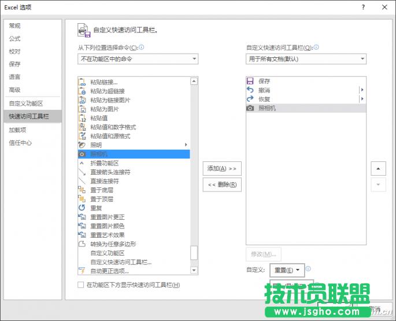This screenshot has height=321, width=396.
Task: Click the 重复 repeat icon
Action: click(x=82, y=208)
